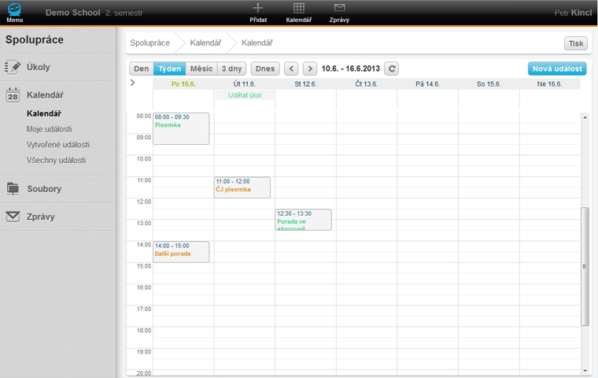
Task: Open the Menu mascot icon
Action: point(14,9)
